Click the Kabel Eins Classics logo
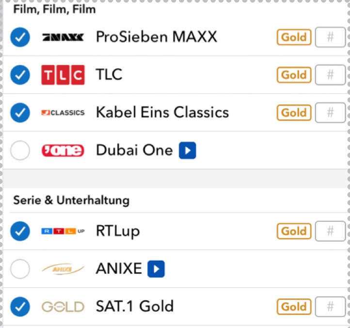 (63, 113)
